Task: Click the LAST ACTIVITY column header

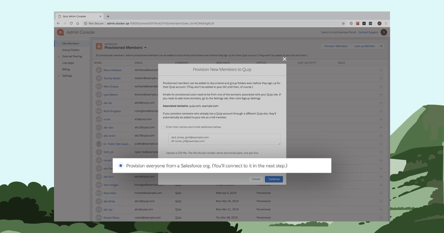Action: (307, 63)
